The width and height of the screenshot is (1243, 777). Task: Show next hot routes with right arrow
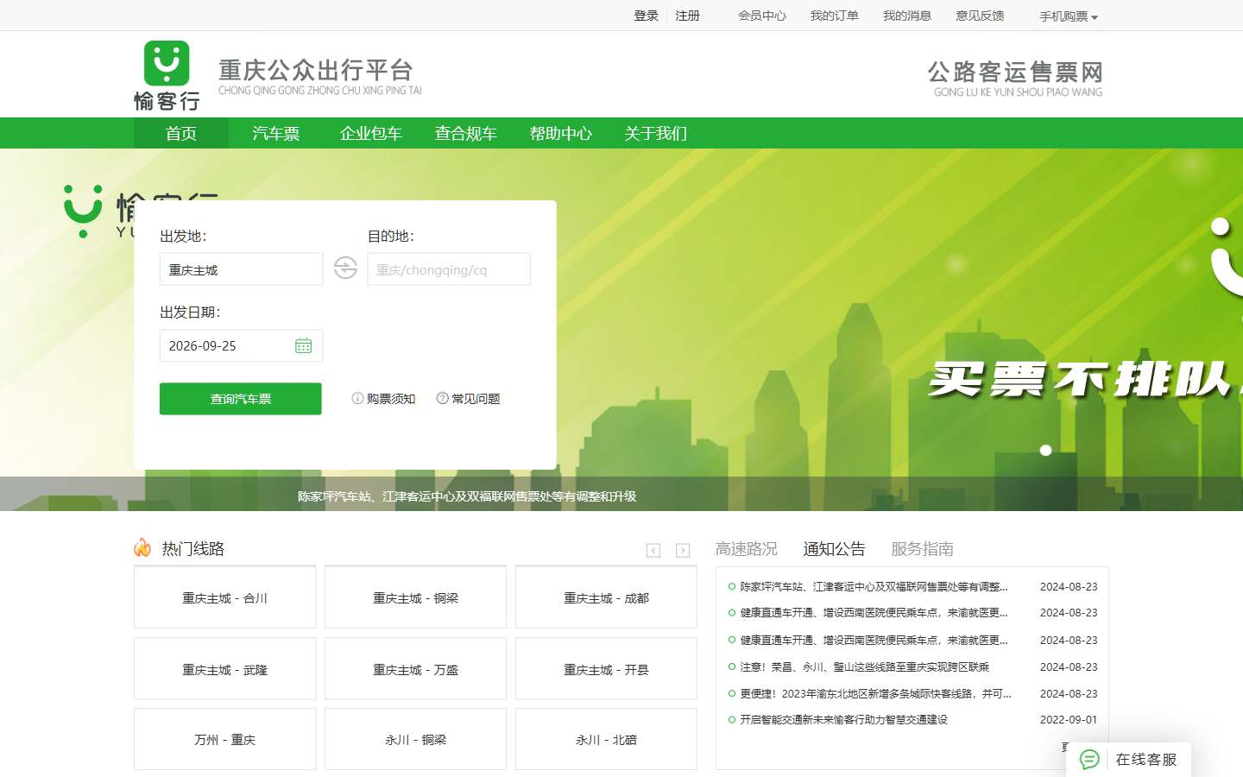click(683, 550)
